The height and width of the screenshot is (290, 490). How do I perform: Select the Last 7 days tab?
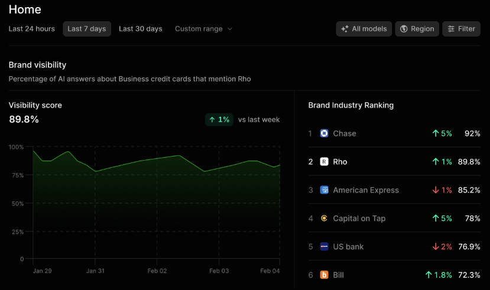[x=87, y=29]
